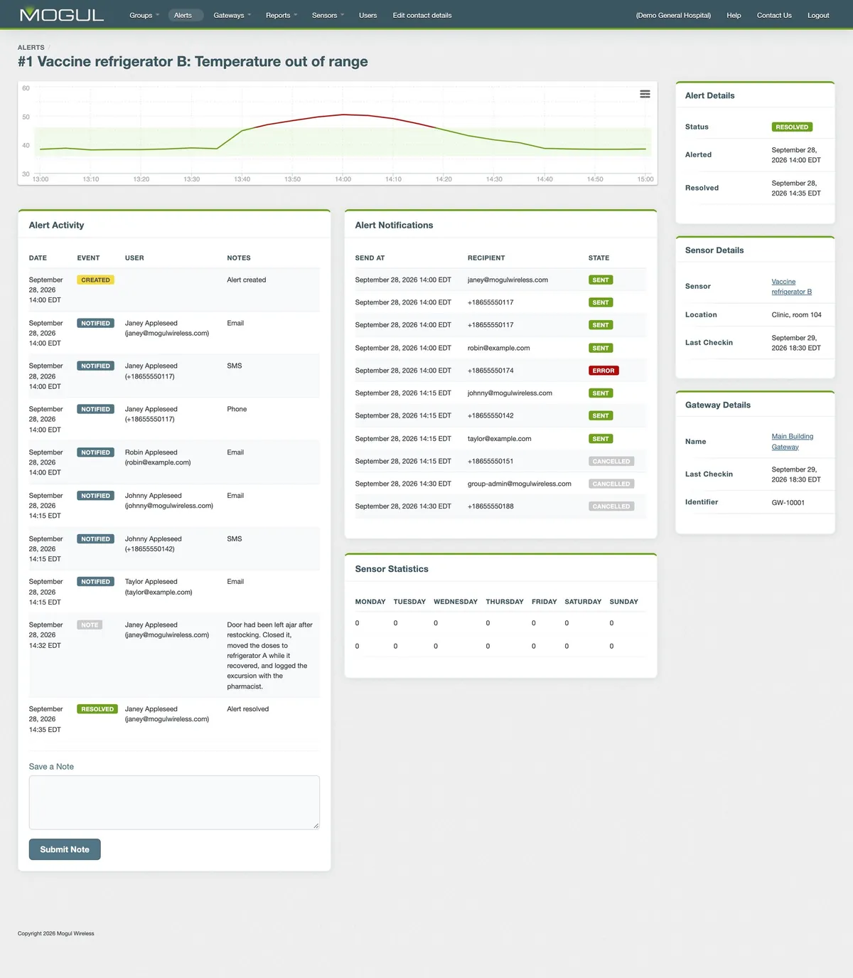The image size is (853, 978).
Task: Click the Sensor Statistics heading
Action: point(392,569)
